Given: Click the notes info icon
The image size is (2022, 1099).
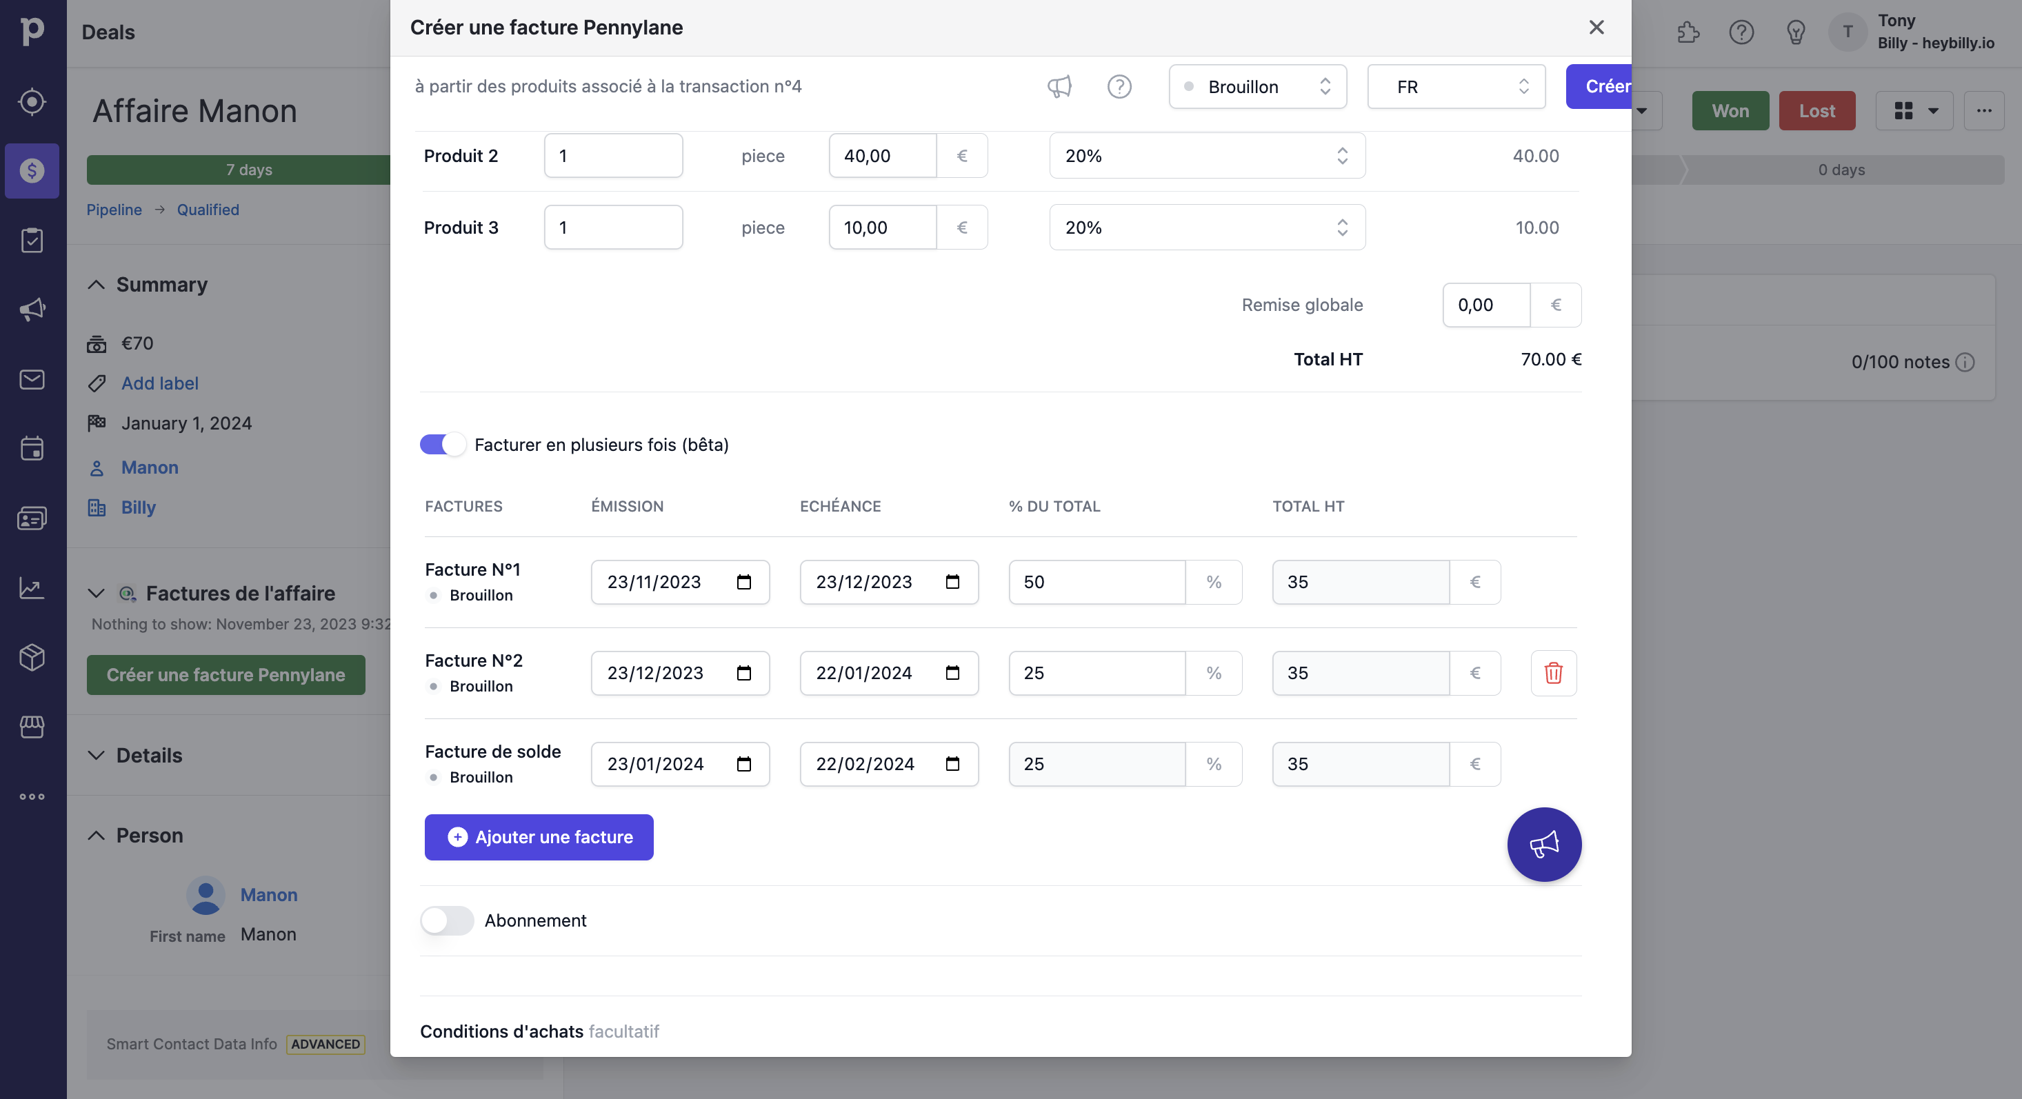Looking at the screenshot, I should pyautogui.click(x=1965, y=362).
